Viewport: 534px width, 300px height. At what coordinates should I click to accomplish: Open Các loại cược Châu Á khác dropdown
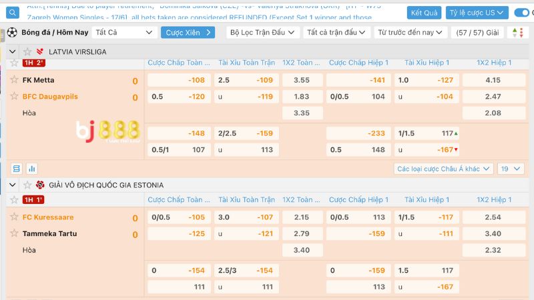pos(443,169)
